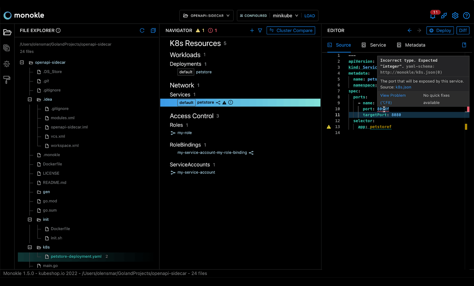The image size is (474, 286).
Task: Click the Navigator error circle icon
Action: [x=211, y=30]
